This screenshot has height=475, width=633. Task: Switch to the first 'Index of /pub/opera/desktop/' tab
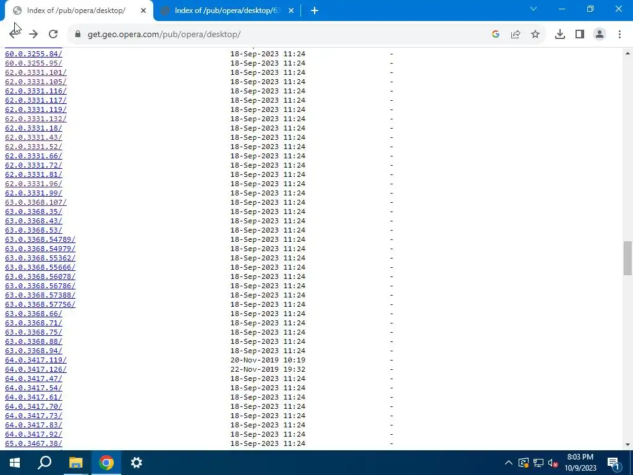click(76, 11)
